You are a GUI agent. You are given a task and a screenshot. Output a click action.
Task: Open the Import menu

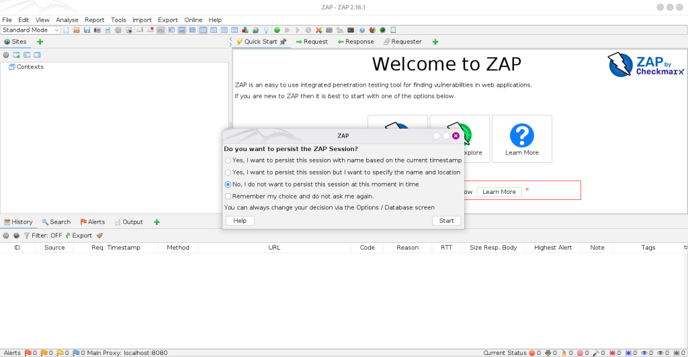pos(142,19)
